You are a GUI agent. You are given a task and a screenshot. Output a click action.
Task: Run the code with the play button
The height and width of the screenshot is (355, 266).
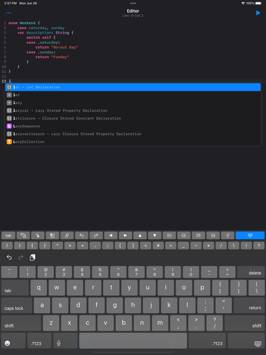[x=258, y=13]
